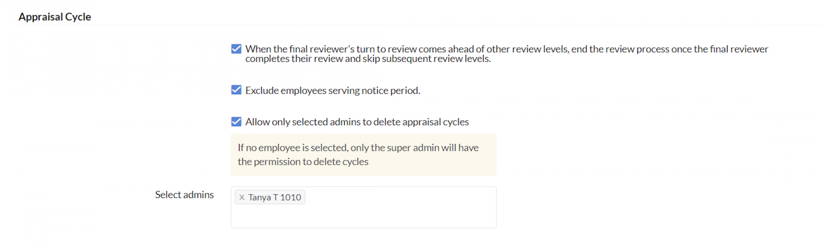Click 'Allow only selected admins to delete' label
The height and width of the screenshot is (248, 821).
(x=357, y=122)
